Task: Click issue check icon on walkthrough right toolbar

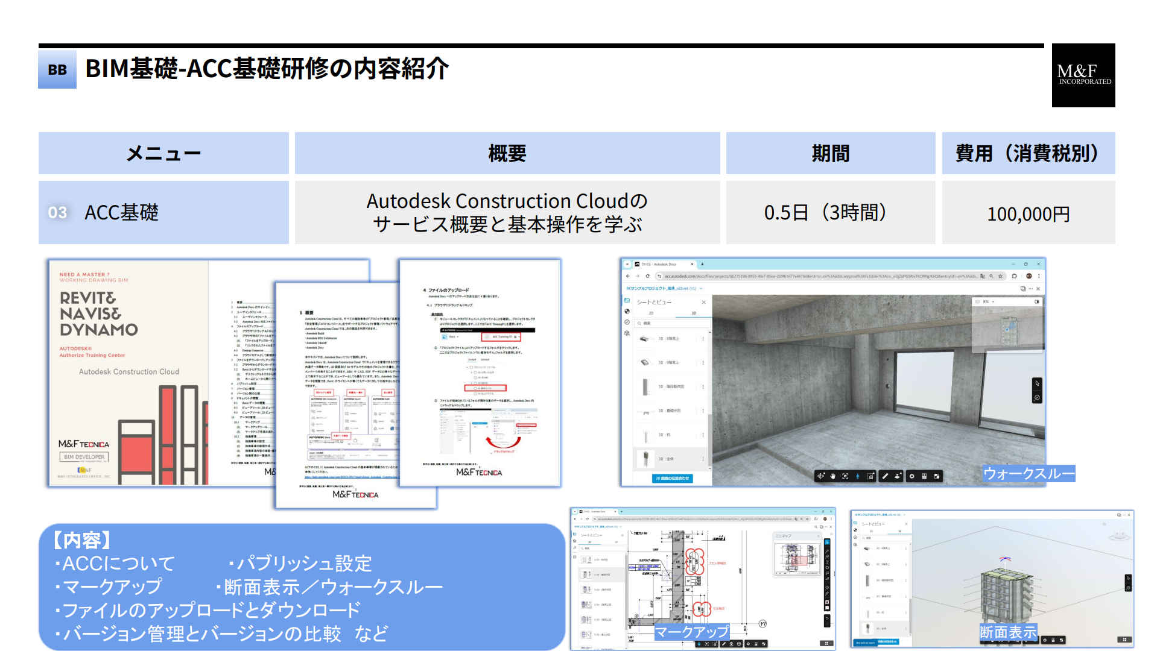Action: pos(1037,398)
